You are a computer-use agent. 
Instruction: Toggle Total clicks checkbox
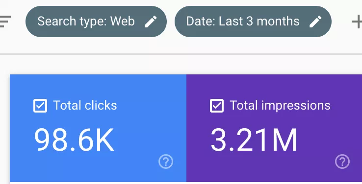(40, 106)
